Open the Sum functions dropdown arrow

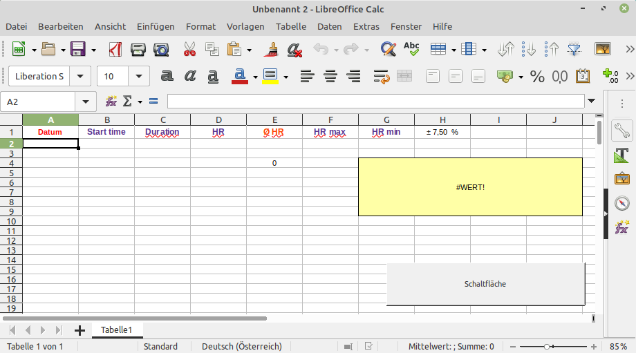[140, 102]
